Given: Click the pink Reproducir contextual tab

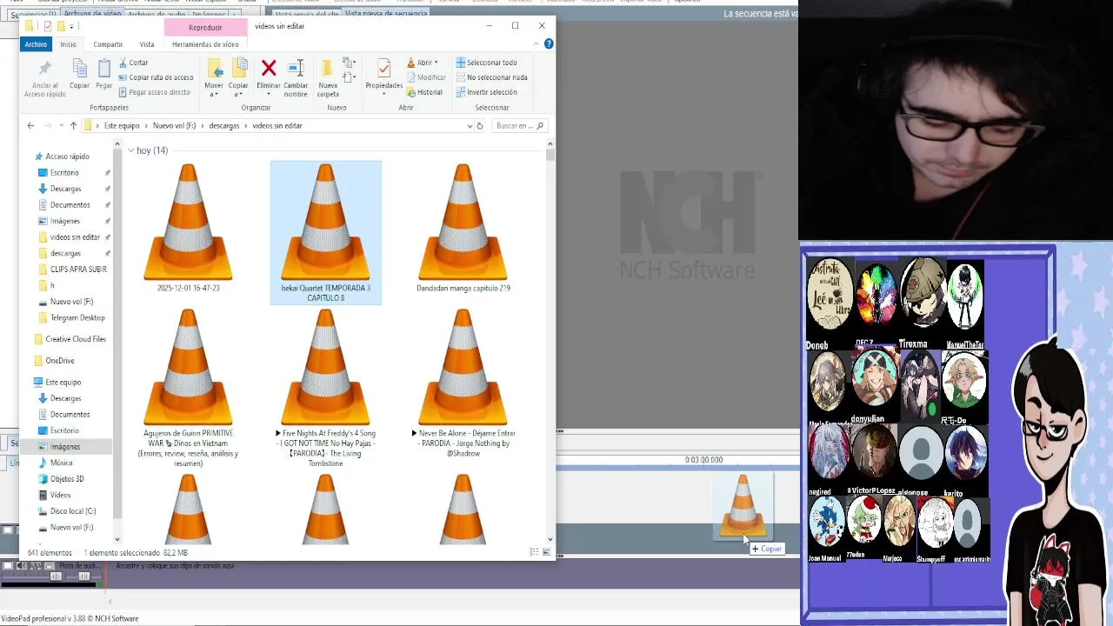Looking at the screenshot, I should (x=205, y=28).
